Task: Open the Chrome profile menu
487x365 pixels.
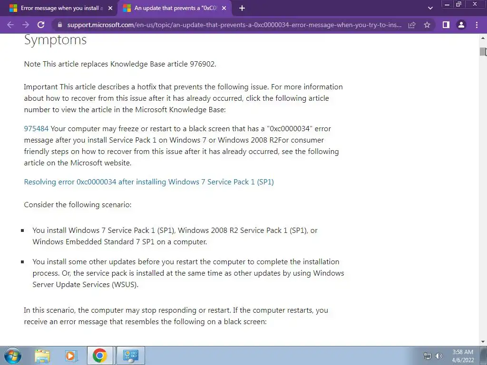Action: click(x=461, y=25)
